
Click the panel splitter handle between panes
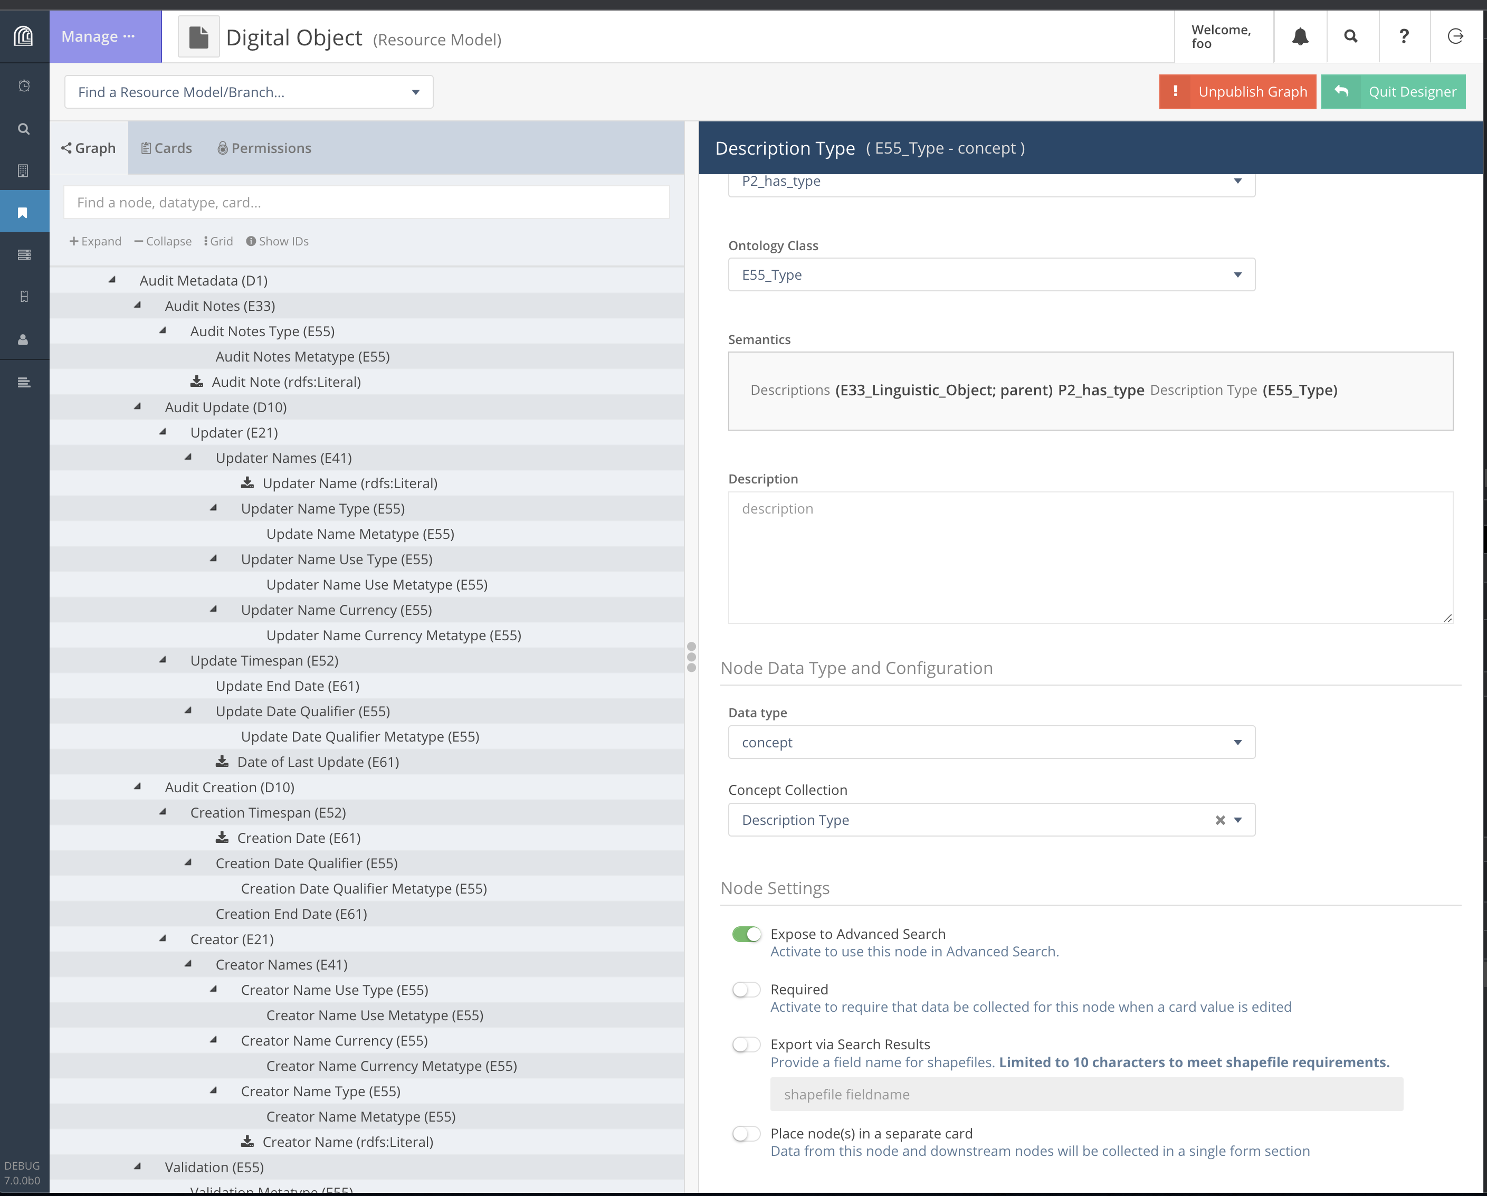point(691,657)
